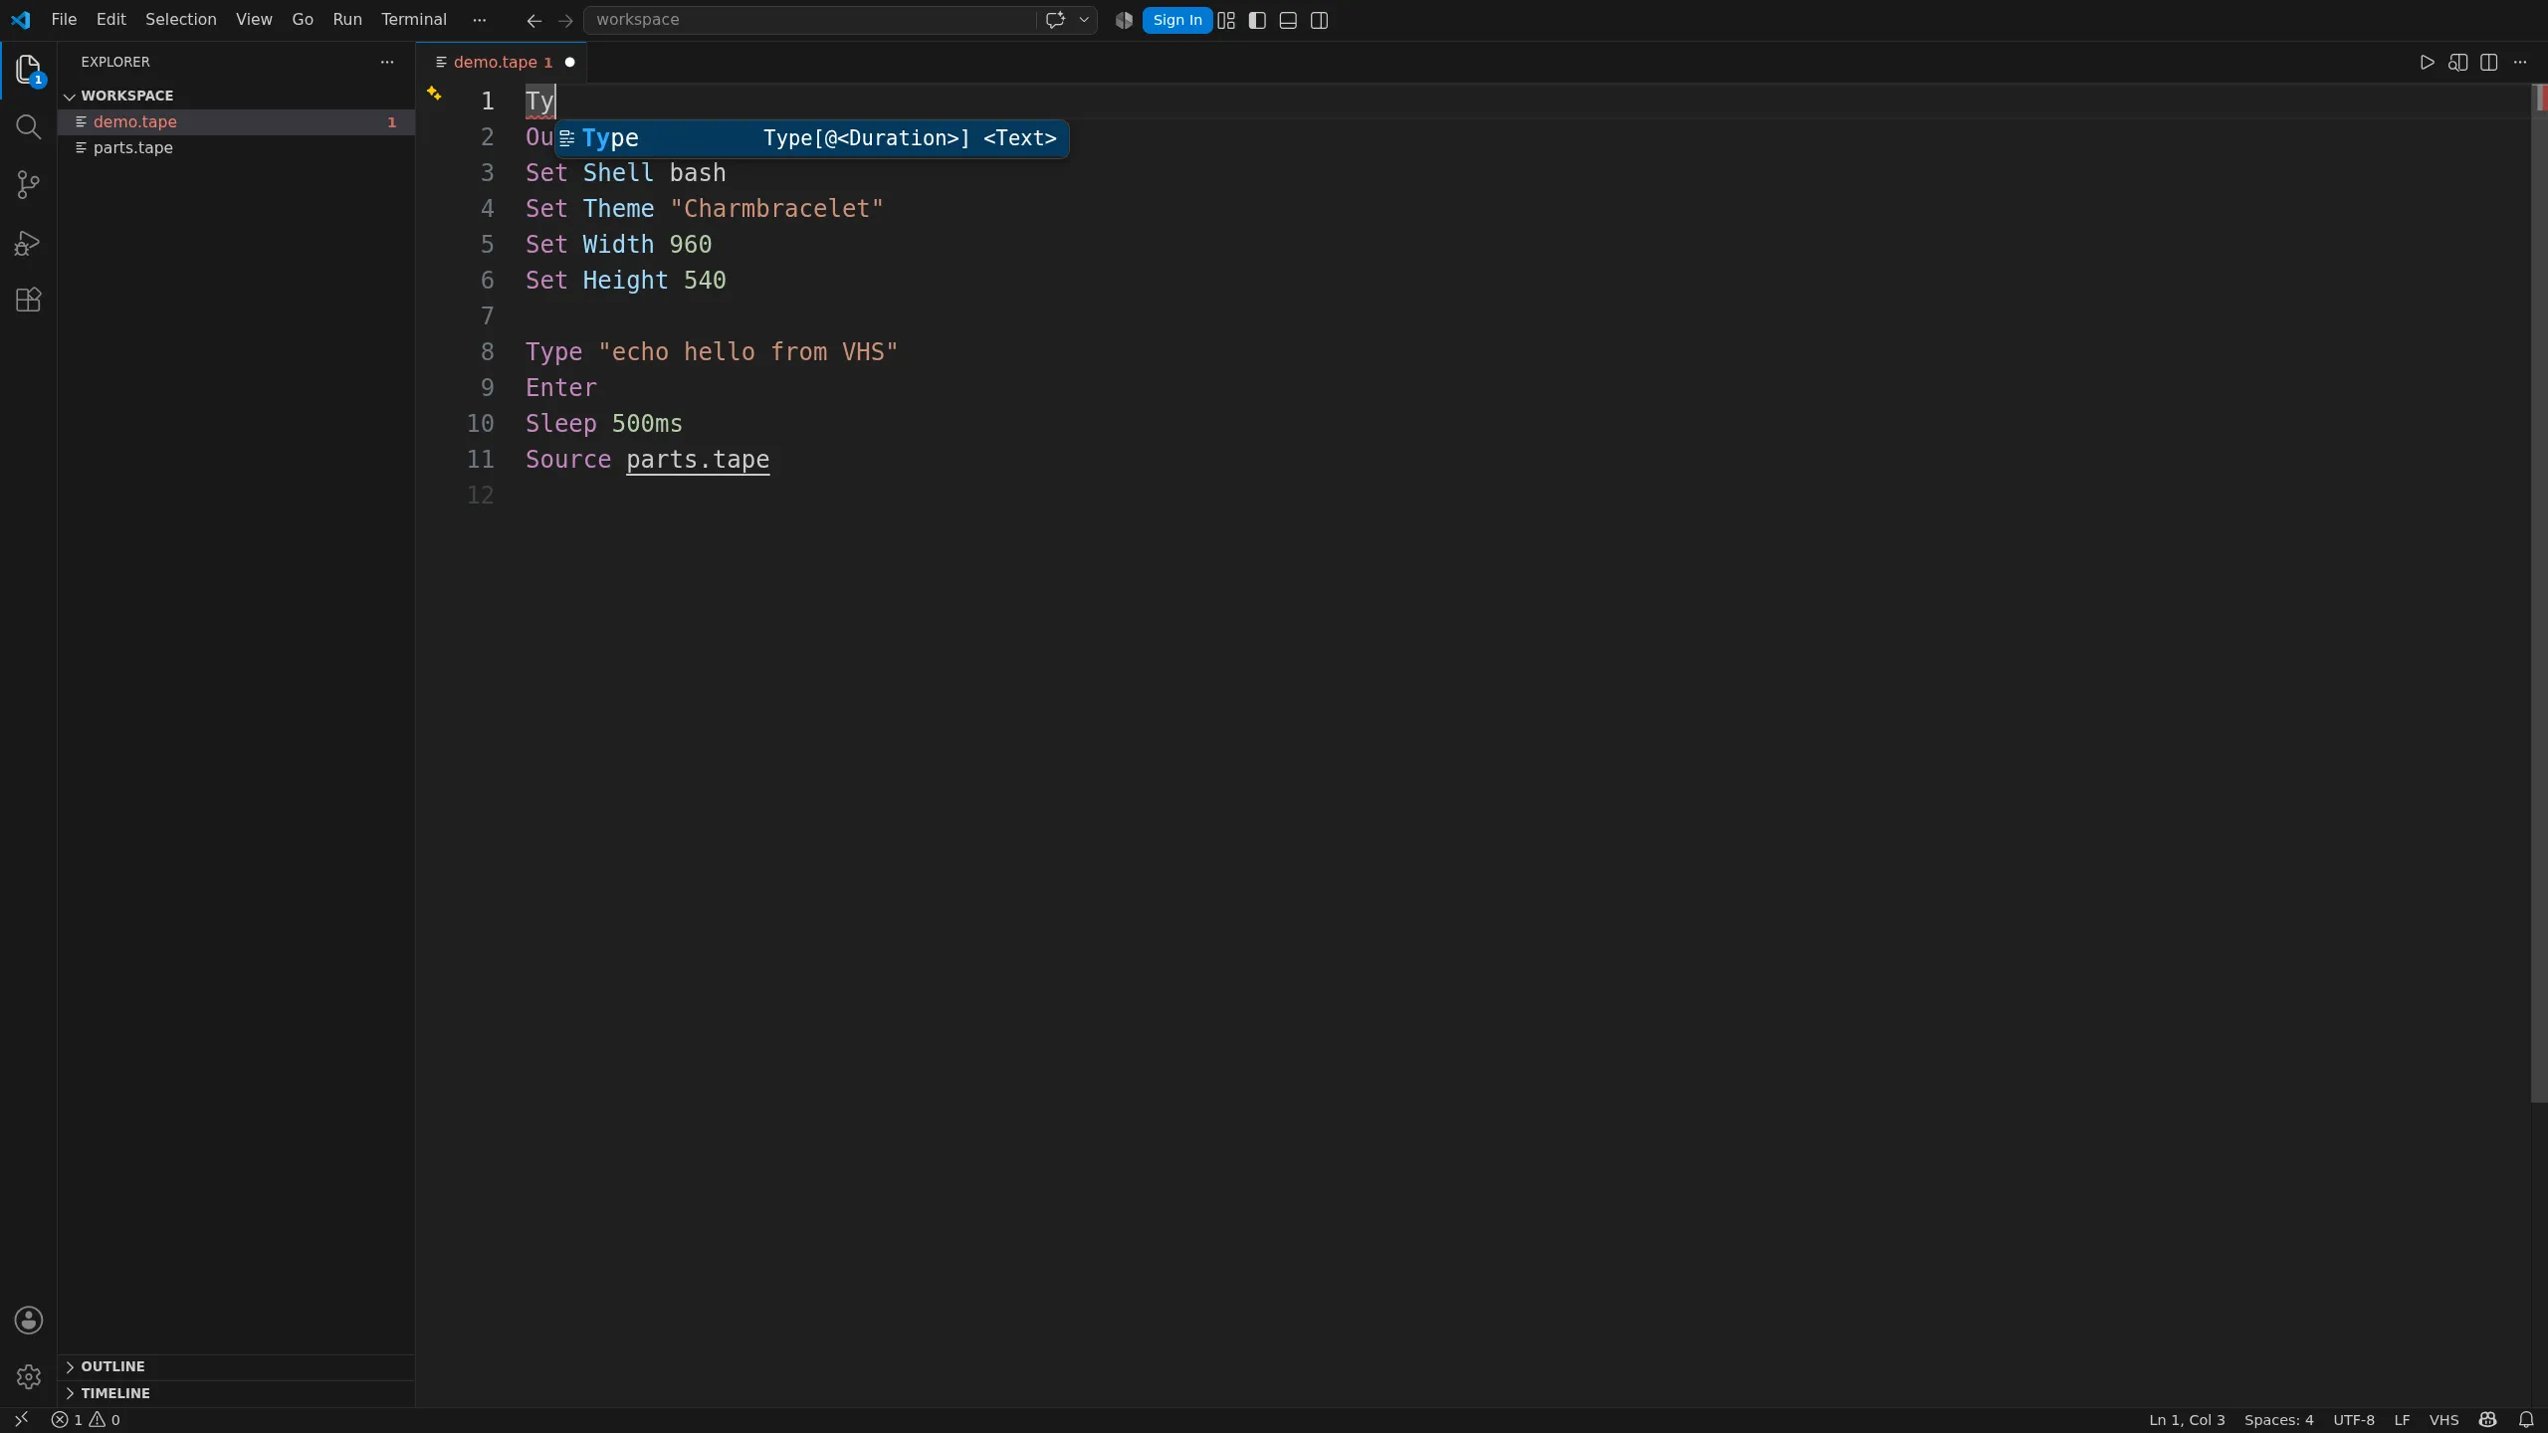Split the editor right
Screen dimensions: 2548x1433
pyautogui.click(x=2488, y=62)
